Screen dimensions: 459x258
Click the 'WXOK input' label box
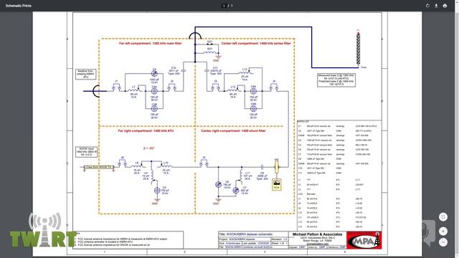point(86,152)
